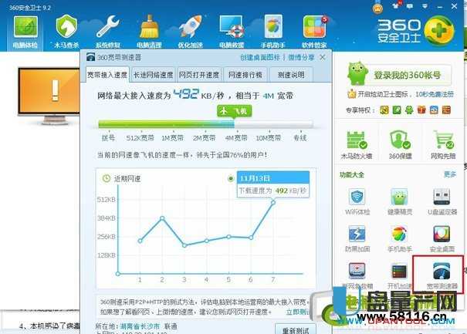Click 10秒免费注册 link

click(435, 94)
